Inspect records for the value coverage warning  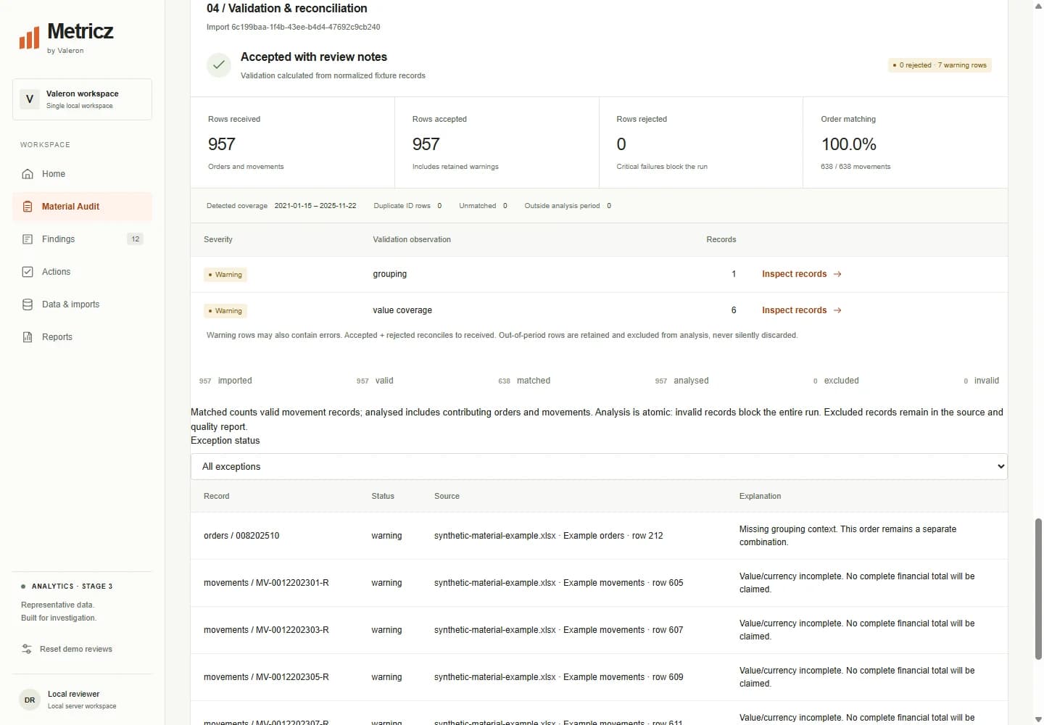tap(801, 310)
